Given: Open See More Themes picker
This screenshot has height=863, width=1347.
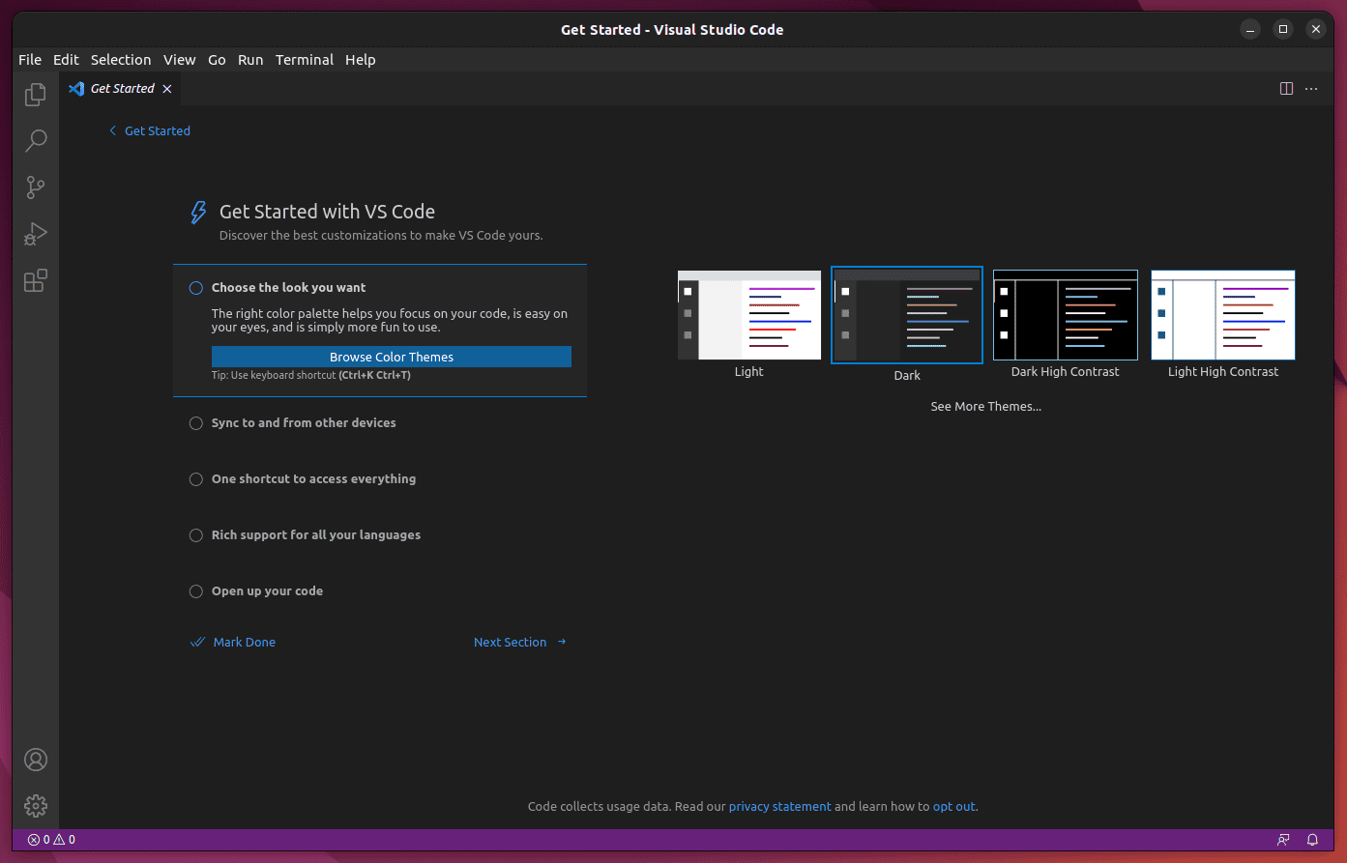Looking at the screenshot, I should pos(985,406).
